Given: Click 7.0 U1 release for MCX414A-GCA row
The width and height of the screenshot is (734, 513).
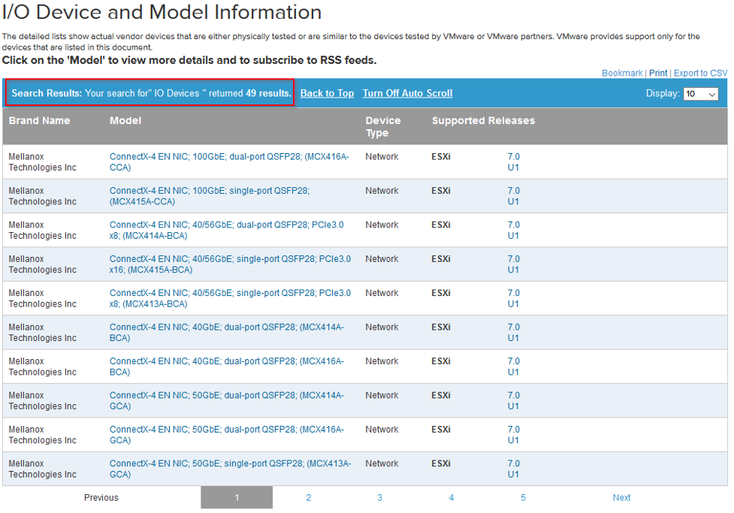Looking at the screenshot, I should (x=514, y=401).
